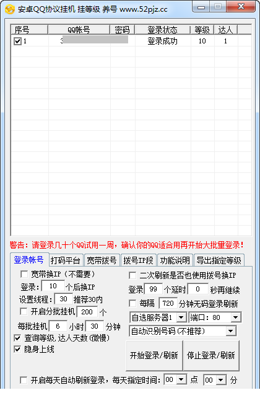Switch to 打码平台 tab

click(66, 260)
